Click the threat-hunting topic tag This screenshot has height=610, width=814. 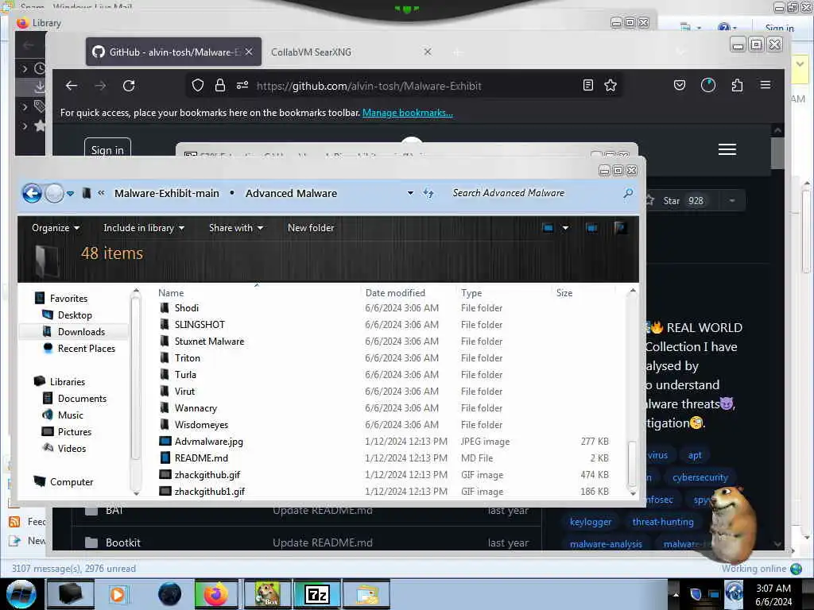[663, 522]
